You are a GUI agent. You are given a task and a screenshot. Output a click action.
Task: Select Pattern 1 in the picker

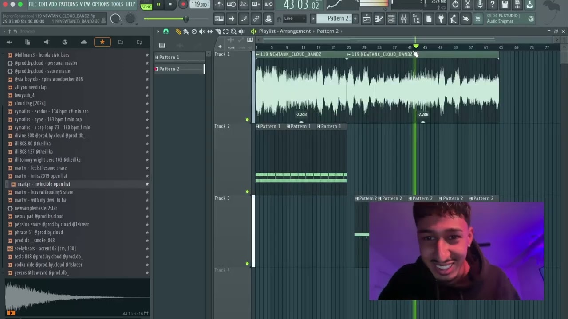click(179, 57)
